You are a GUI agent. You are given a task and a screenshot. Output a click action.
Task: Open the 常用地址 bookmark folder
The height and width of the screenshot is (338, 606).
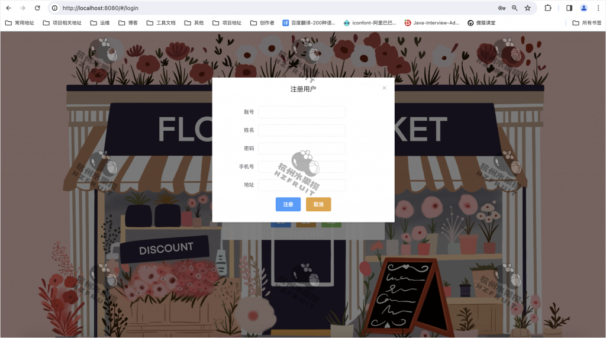click(20, 23)
